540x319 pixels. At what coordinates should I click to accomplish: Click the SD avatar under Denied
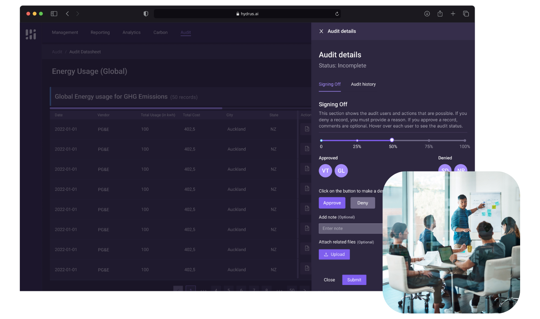click(444, 170)
